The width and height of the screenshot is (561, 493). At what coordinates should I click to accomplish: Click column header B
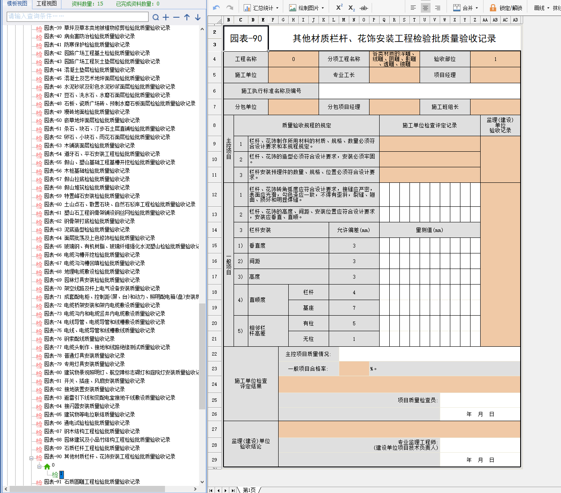pos(229,20)
